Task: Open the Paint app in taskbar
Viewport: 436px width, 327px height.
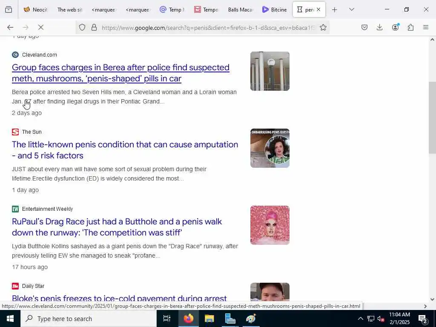Action: (251, 318)
